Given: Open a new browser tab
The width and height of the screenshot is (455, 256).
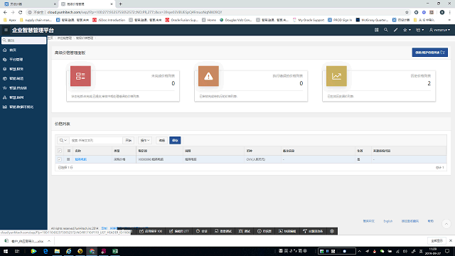Looking at the screenshot, I should 120,4.
